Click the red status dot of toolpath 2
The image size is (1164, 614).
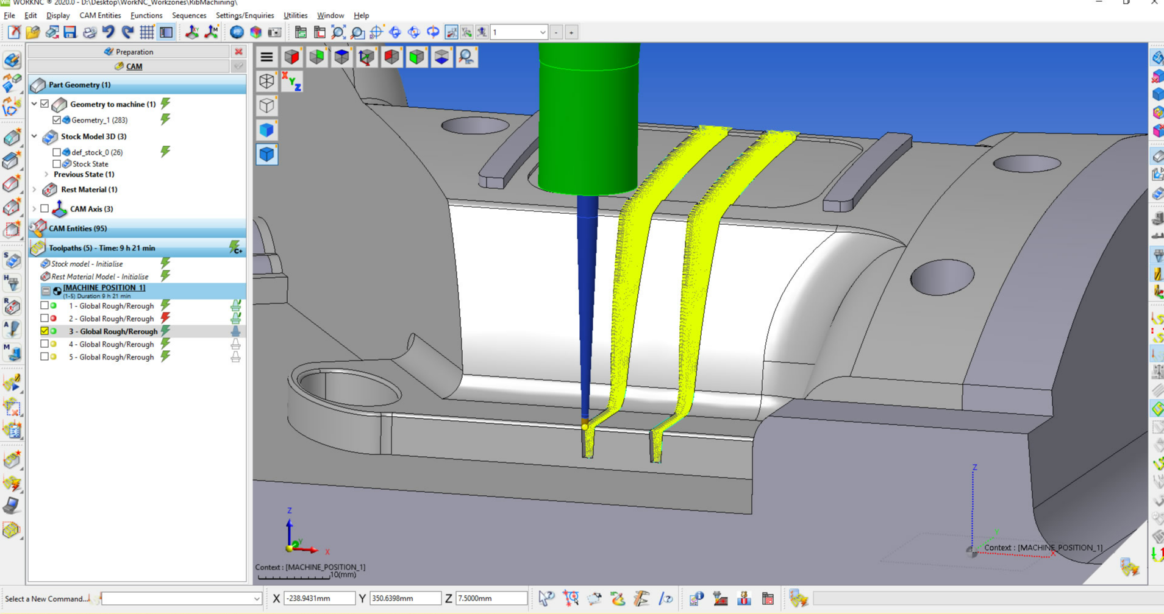point(54,319)
